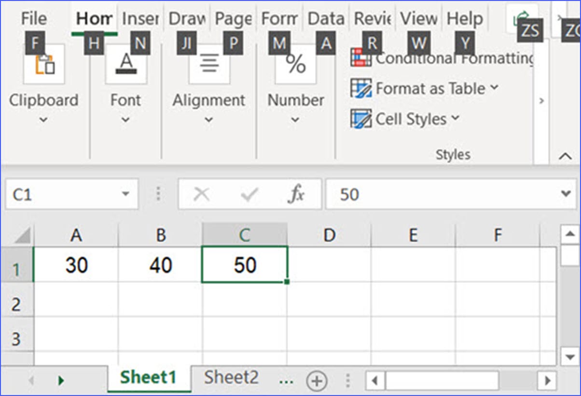Open the Clipboard group dropdown chevron
Viewport: 581px width, 396px height.
coord(43,120)
